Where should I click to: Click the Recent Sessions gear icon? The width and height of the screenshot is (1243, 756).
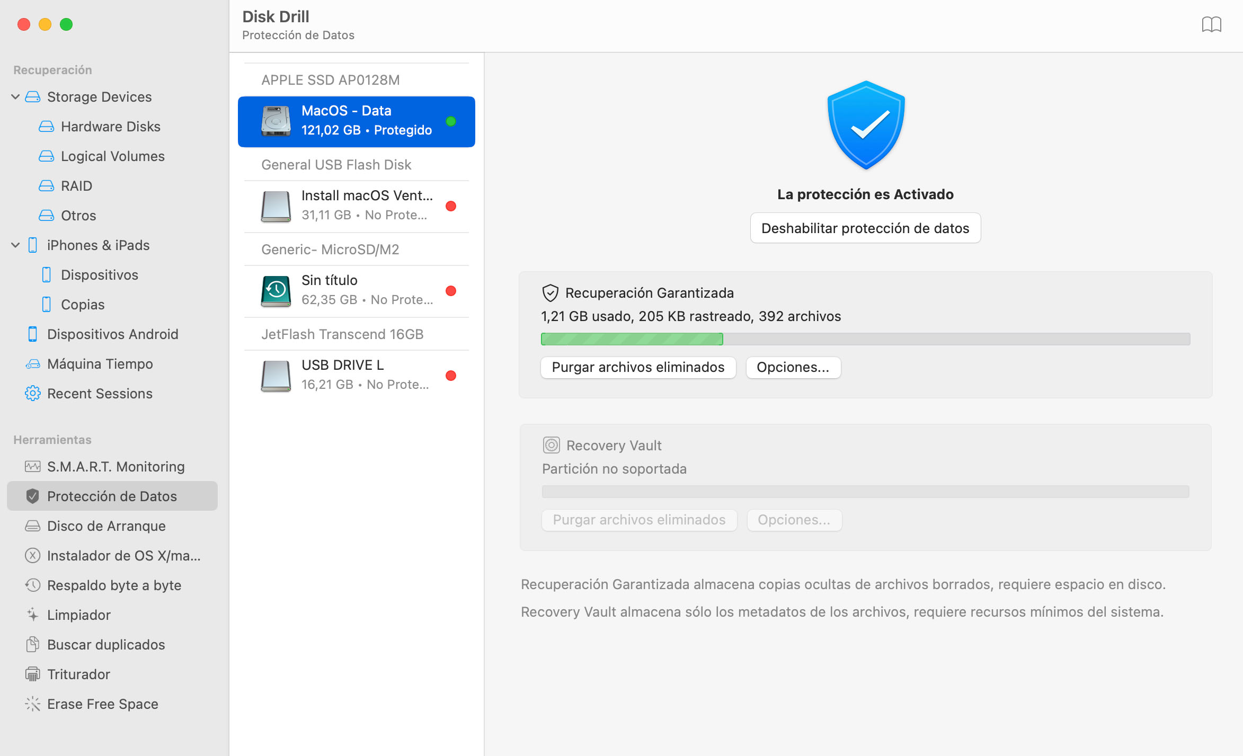point(33,394)
